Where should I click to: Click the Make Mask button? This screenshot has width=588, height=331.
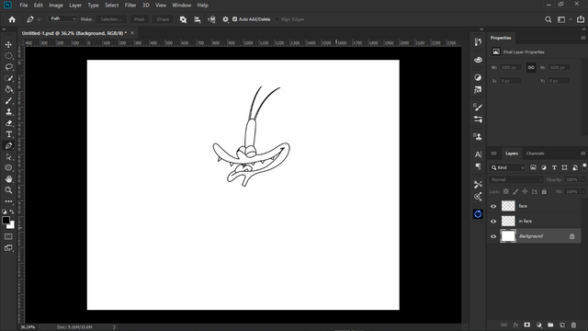[x=139, y=19]
